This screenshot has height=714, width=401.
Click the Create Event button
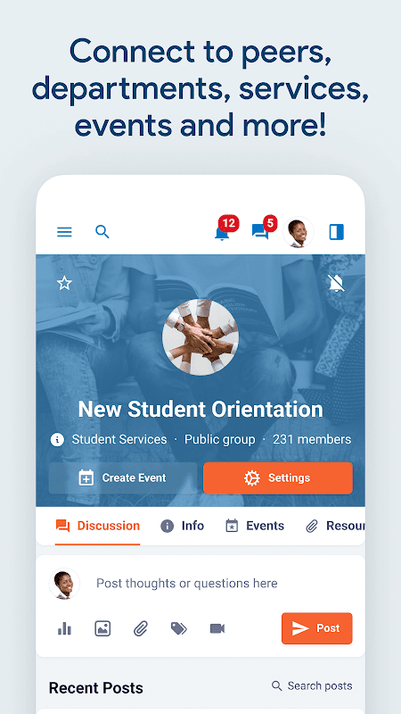pos(123,478)
